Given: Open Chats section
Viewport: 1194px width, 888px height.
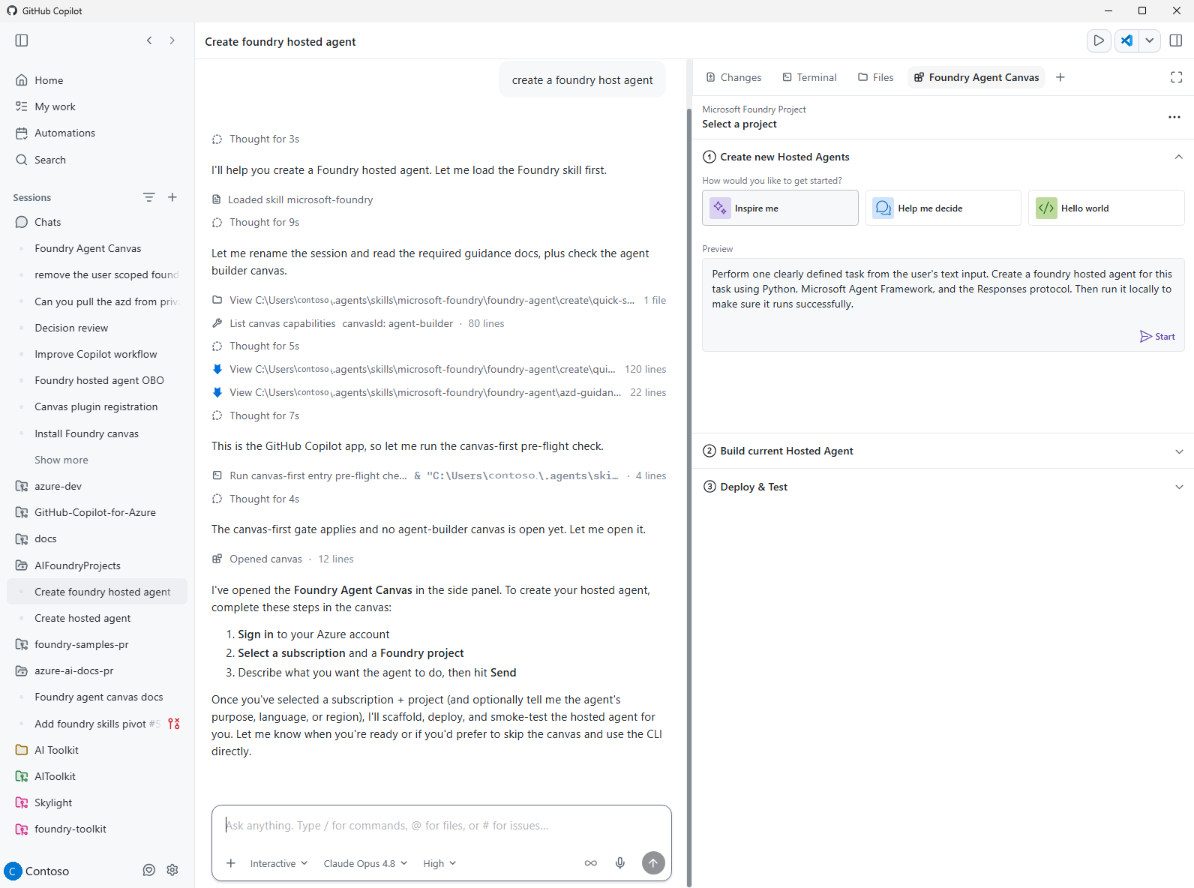Looking at the screenshot, I should coord(47,222).
